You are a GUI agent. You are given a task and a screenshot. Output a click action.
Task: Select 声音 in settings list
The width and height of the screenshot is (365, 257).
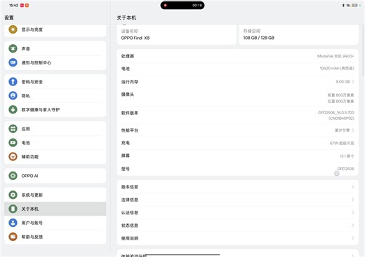tap(55, 48)
